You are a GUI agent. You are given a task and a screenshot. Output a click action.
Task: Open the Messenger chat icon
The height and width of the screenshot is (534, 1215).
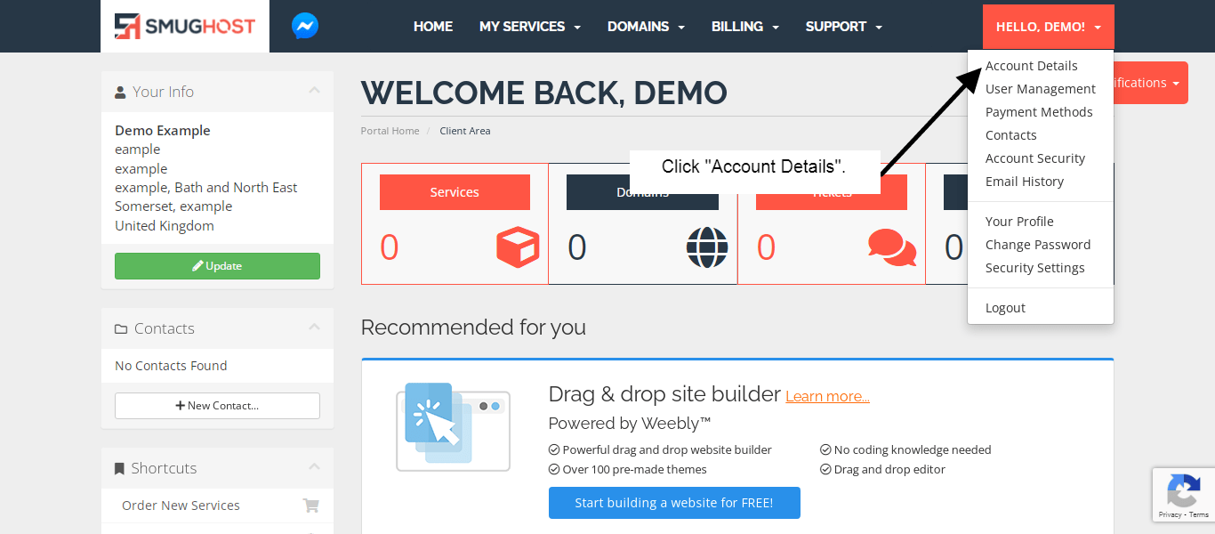(305, 27)
